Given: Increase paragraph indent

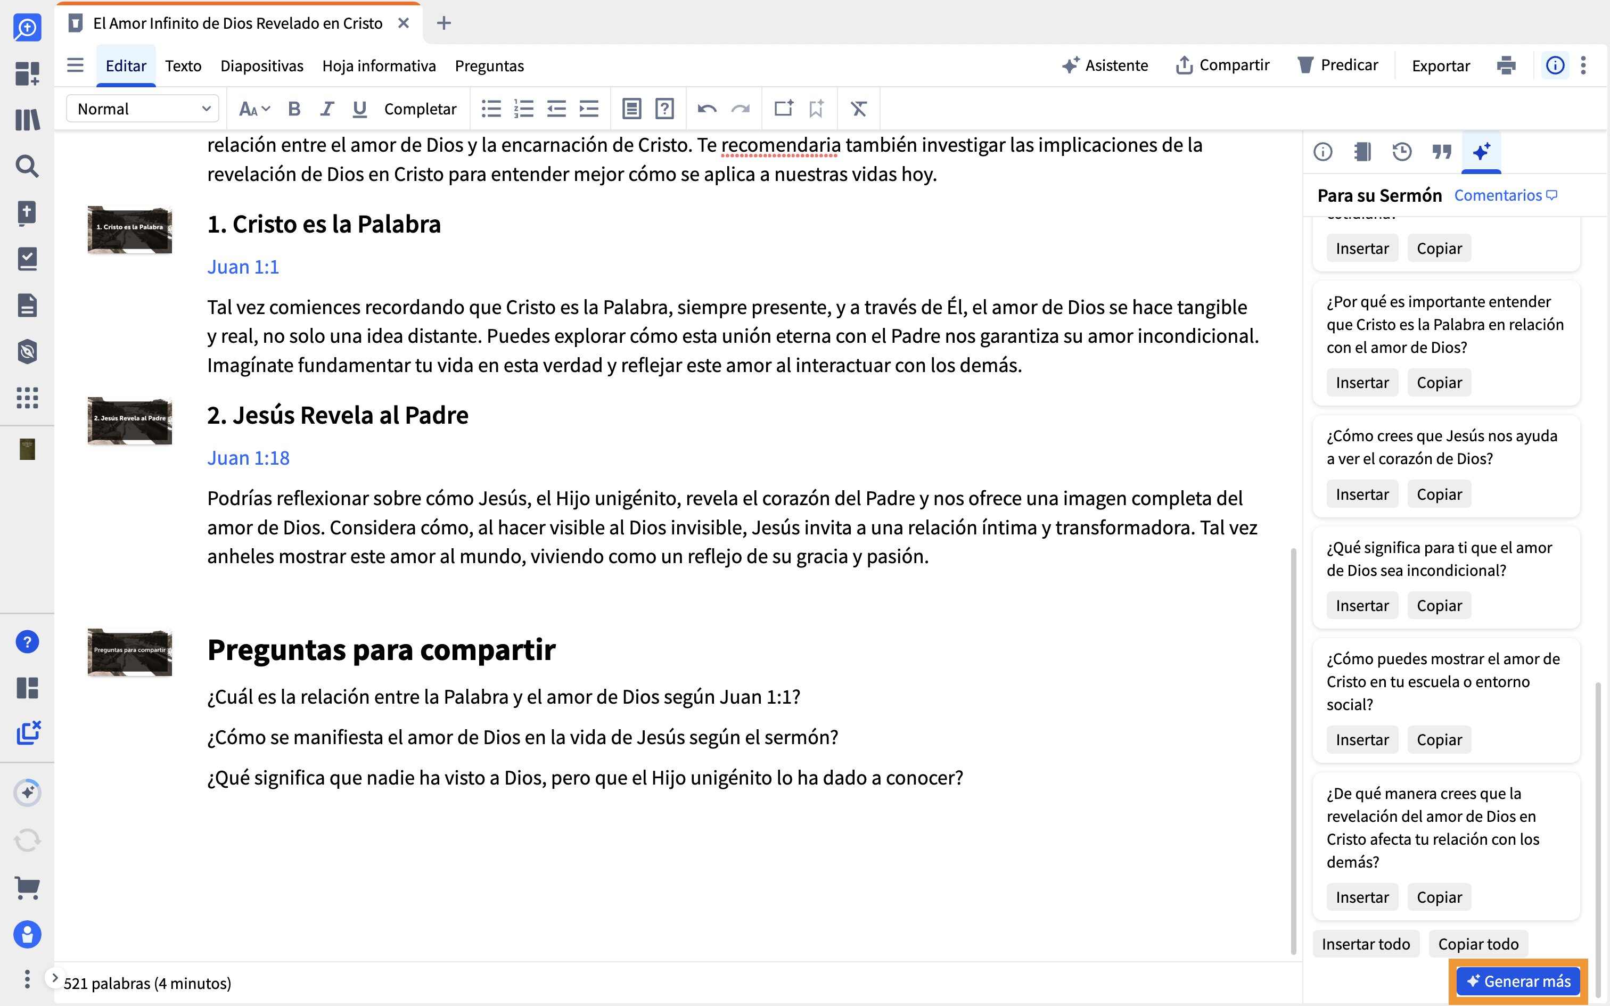Looking at the screenshot, I should pos(589,109).
